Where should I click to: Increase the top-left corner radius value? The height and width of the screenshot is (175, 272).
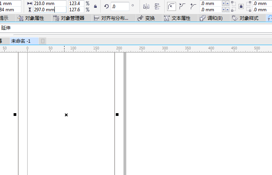pyautogui.click(x=227, y=3)
